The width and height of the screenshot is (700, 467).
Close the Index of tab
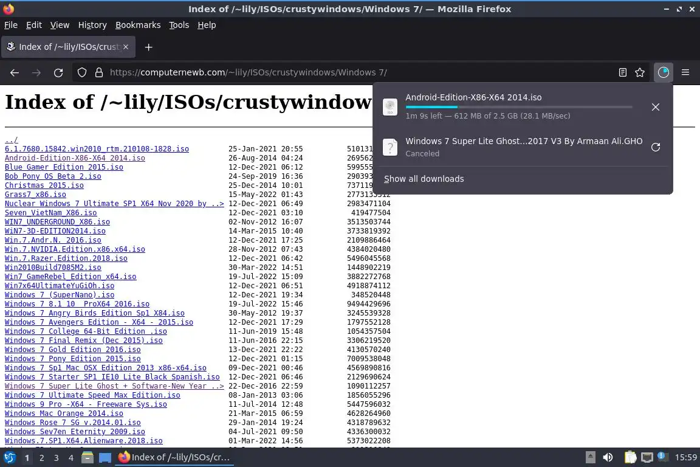pyautogui.click(x=126, y=47)
